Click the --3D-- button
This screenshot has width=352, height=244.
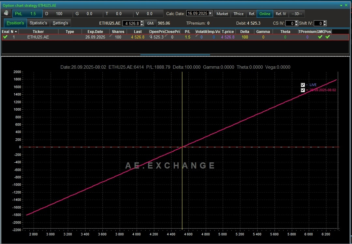(297, 14)
